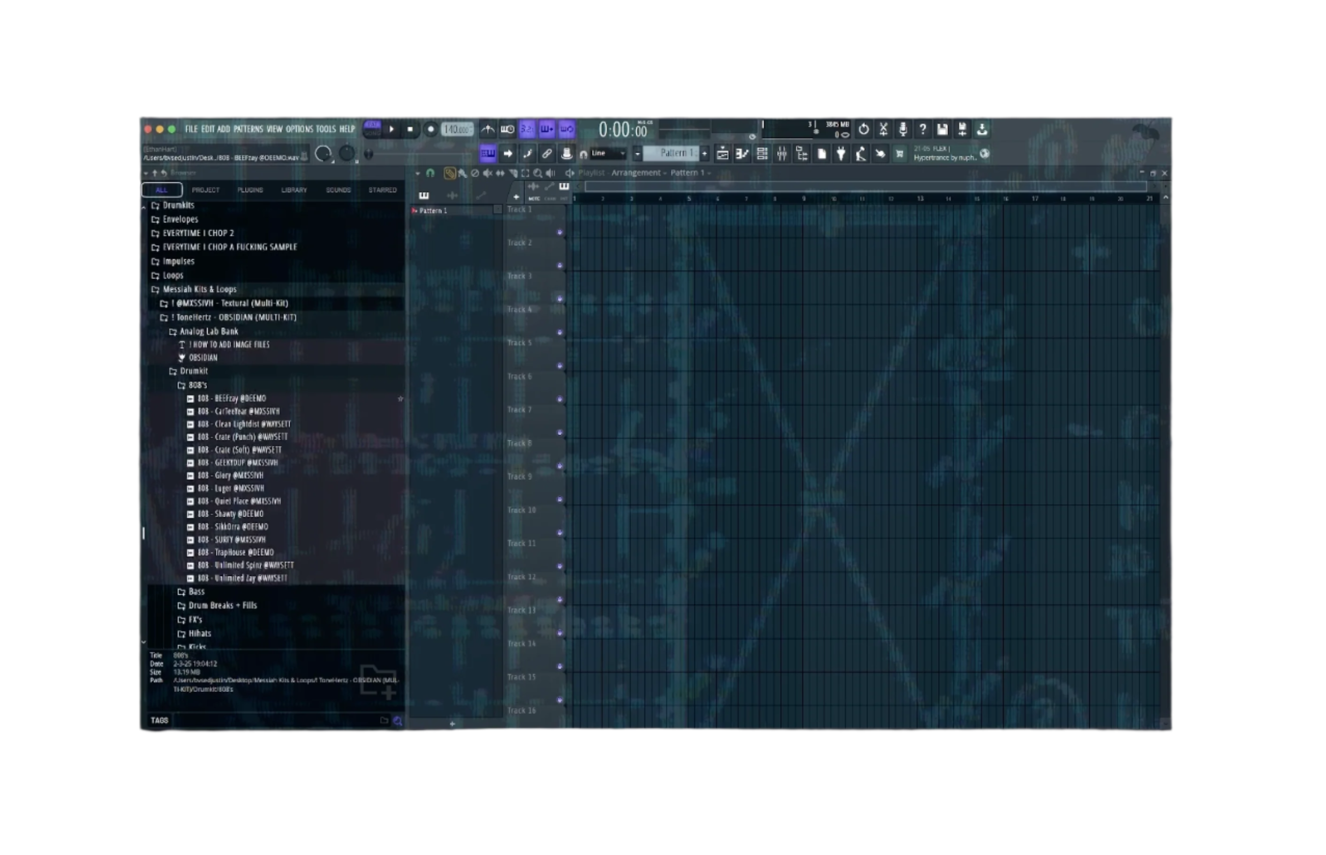Screen dimensions: 1326x855
Task: Mute Track 1 with its dot
Action: tap(560, 232)
